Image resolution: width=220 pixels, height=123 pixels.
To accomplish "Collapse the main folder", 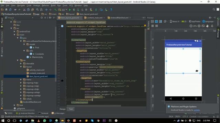I will click(14, 35).
